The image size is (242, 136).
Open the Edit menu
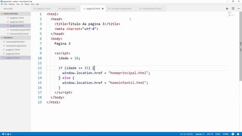pyautogui.click(x=6, y=4)
